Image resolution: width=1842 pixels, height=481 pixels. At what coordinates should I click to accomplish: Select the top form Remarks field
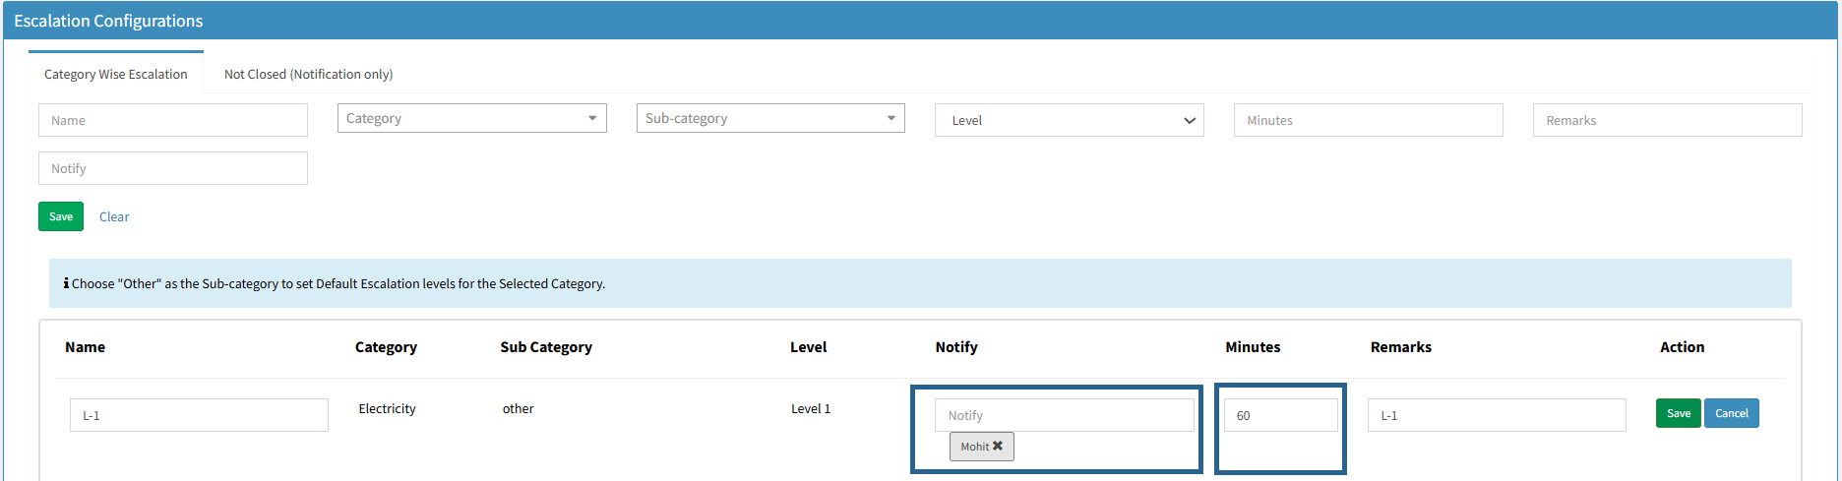pos(1667,120)
